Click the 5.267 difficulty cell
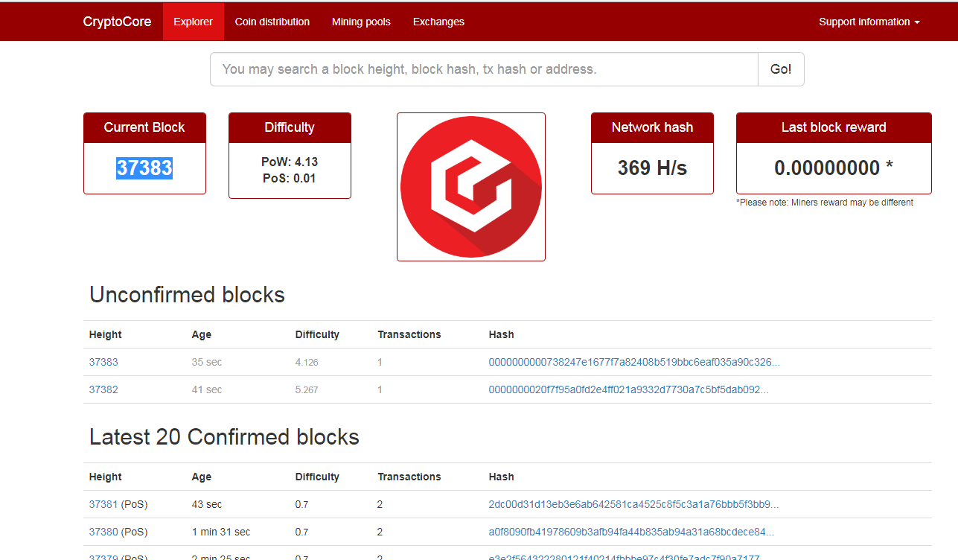This screenshot has height=560, width=958. pyautogui.click(x=307, y=390)
